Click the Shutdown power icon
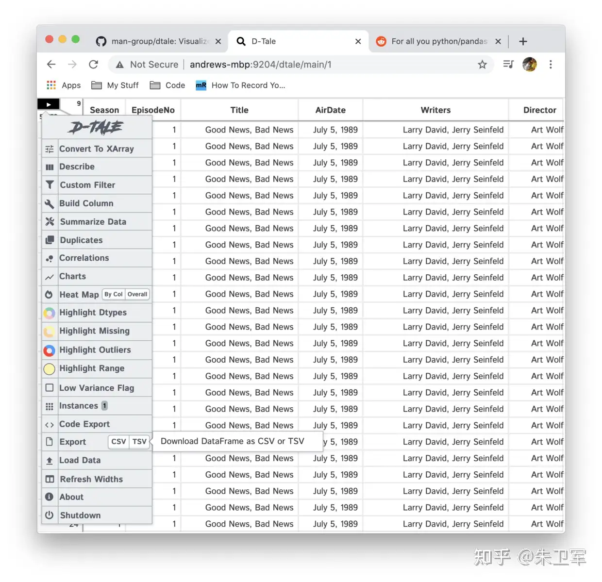This screenshot has height=582, width=602. [49, 515]
